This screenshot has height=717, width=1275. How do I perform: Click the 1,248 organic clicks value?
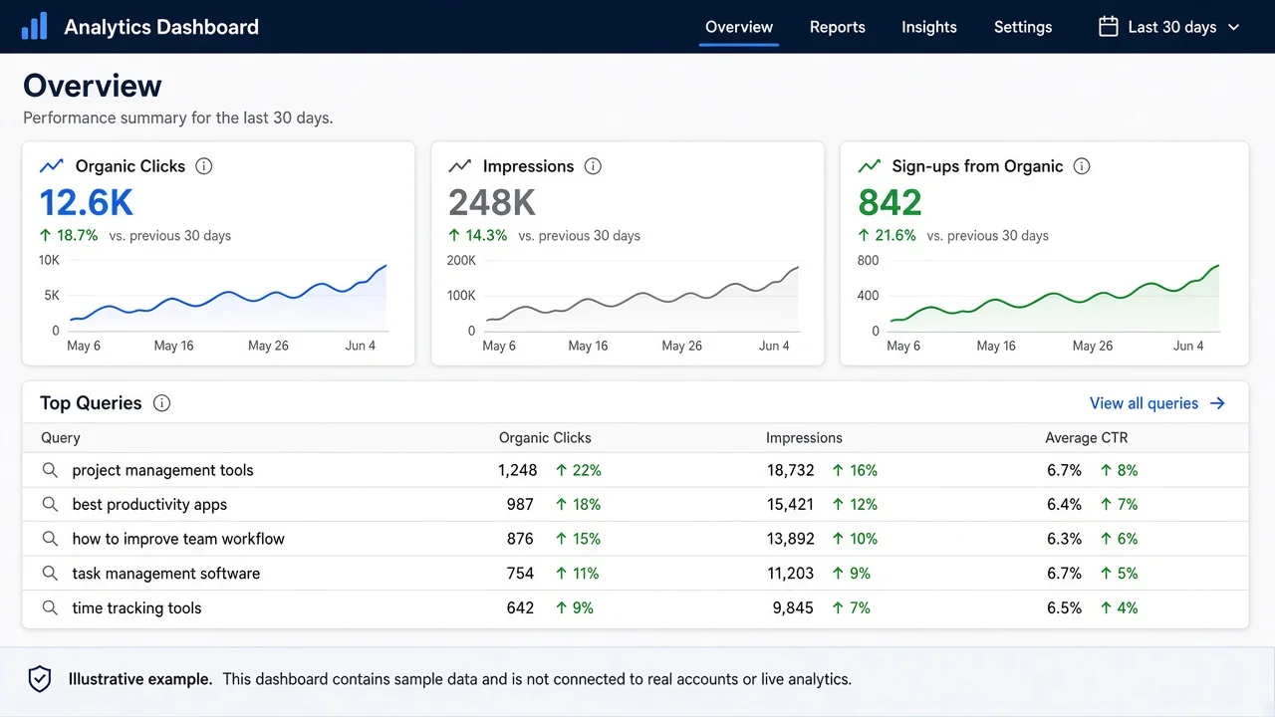pos(518,470)
